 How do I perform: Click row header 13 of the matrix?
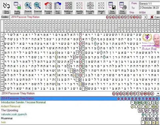tap(2, 89)
